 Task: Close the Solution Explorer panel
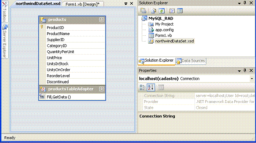tap(251, 3)
